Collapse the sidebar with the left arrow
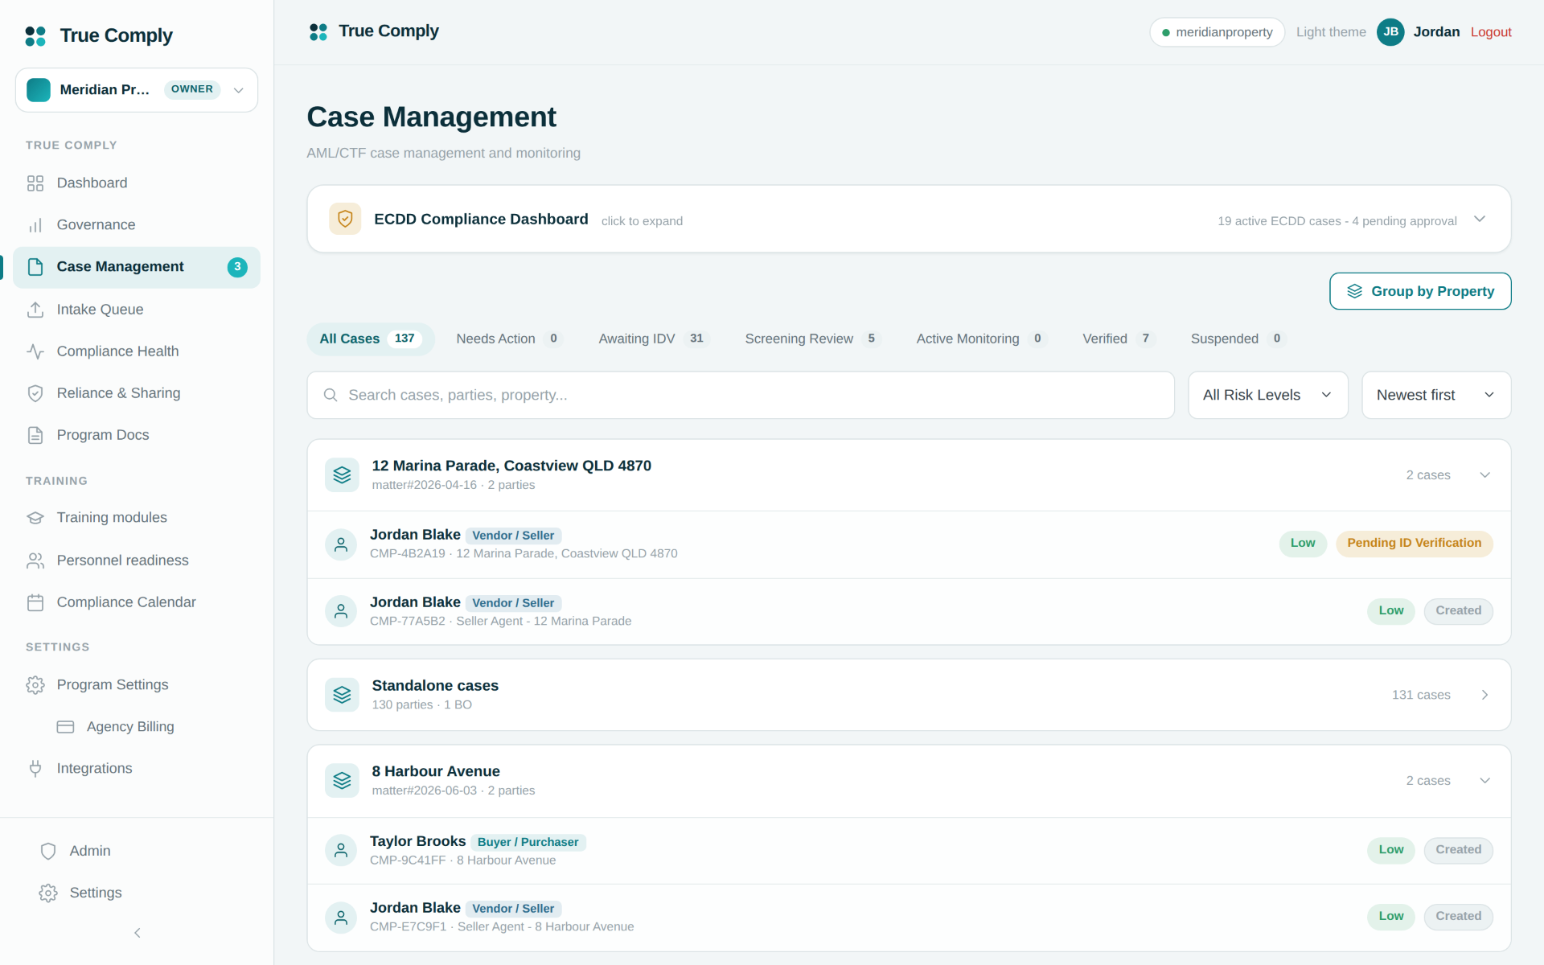The height and width of the screenshot is (965, 1544). click(x=138, y=933)
